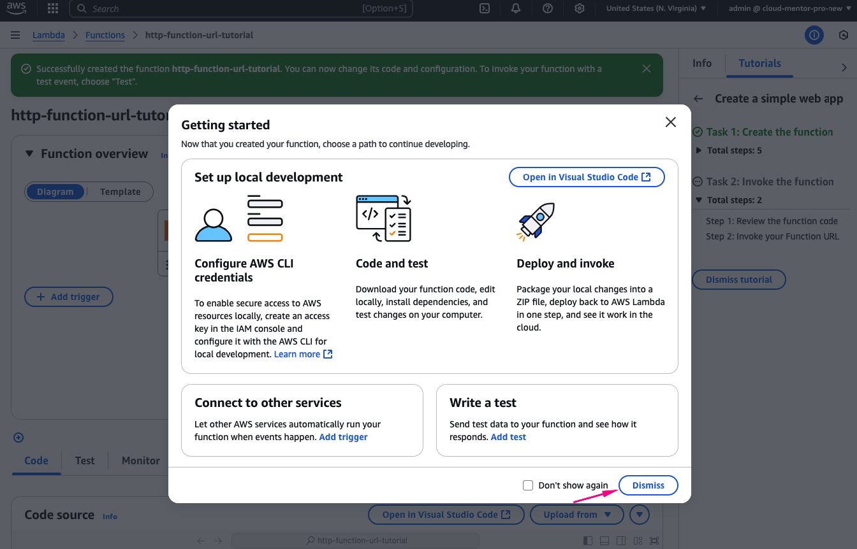Switch to Template view toggle

(120, 192)
